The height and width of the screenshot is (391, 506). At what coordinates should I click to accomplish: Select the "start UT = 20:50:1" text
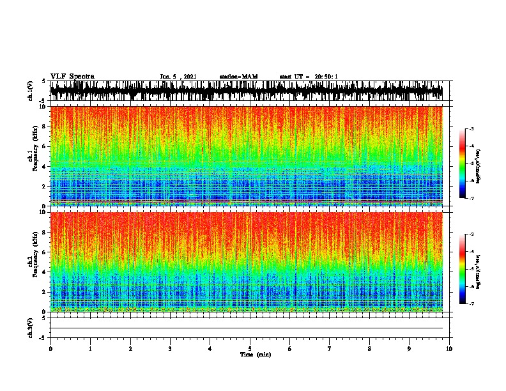coord(309,77)
